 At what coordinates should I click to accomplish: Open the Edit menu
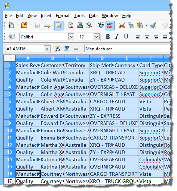pos(20,16)
